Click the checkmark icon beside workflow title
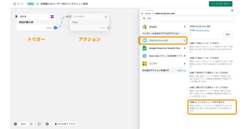245x129 pixels. [38, 4]
